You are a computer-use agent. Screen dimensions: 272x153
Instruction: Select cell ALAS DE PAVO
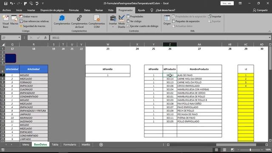click(x=199, y=75)
